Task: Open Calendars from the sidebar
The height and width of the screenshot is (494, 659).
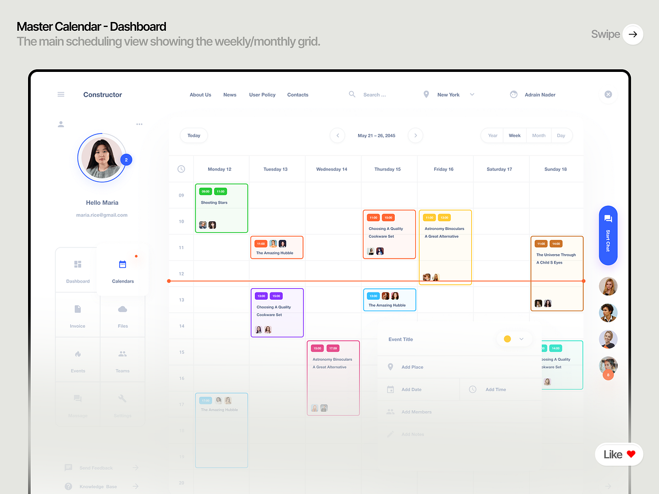Action: coord(122,269)
